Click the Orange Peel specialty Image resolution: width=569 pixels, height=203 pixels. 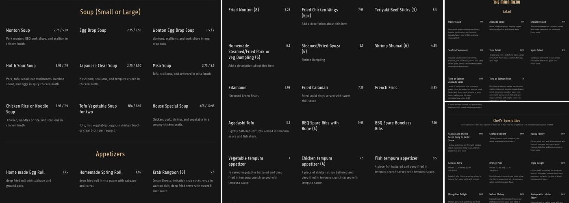[x=495, y=163]
